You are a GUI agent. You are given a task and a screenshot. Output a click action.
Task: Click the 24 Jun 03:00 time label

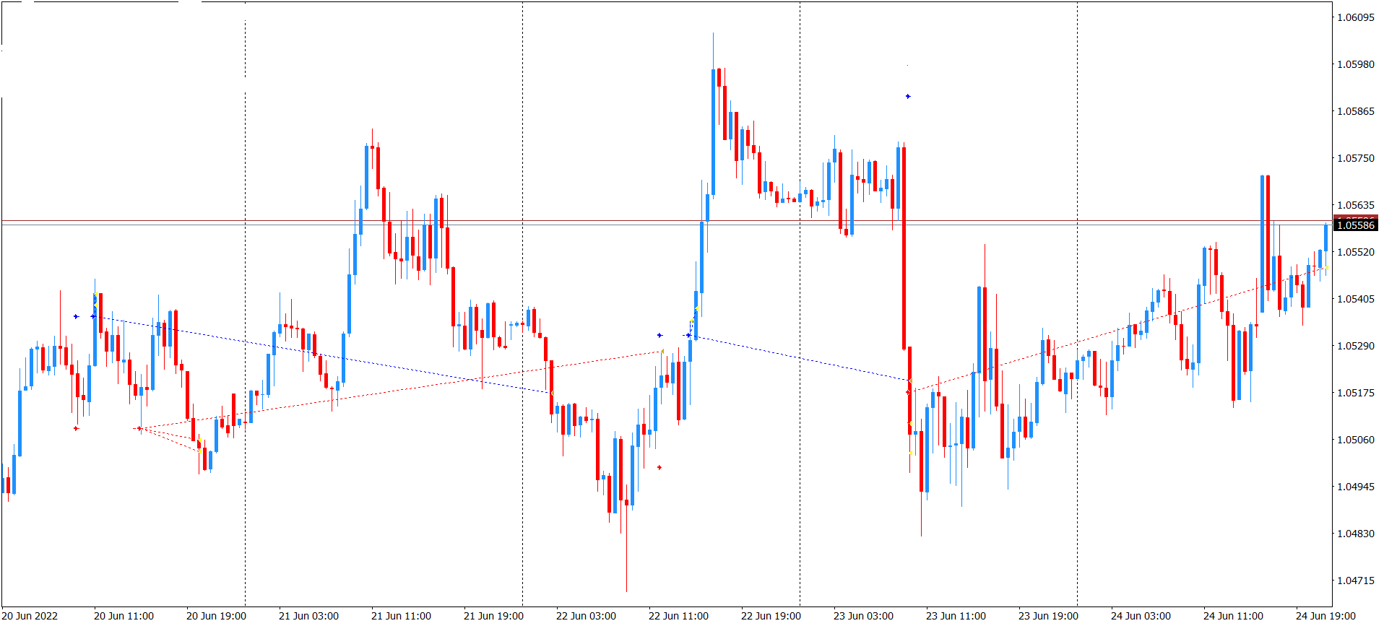1141,616
